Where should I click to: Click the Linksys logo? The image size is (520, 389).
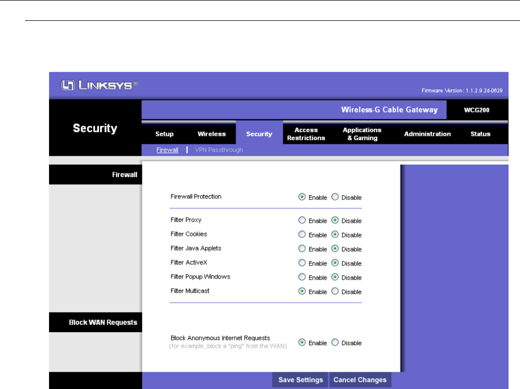(x=100, y=85)
